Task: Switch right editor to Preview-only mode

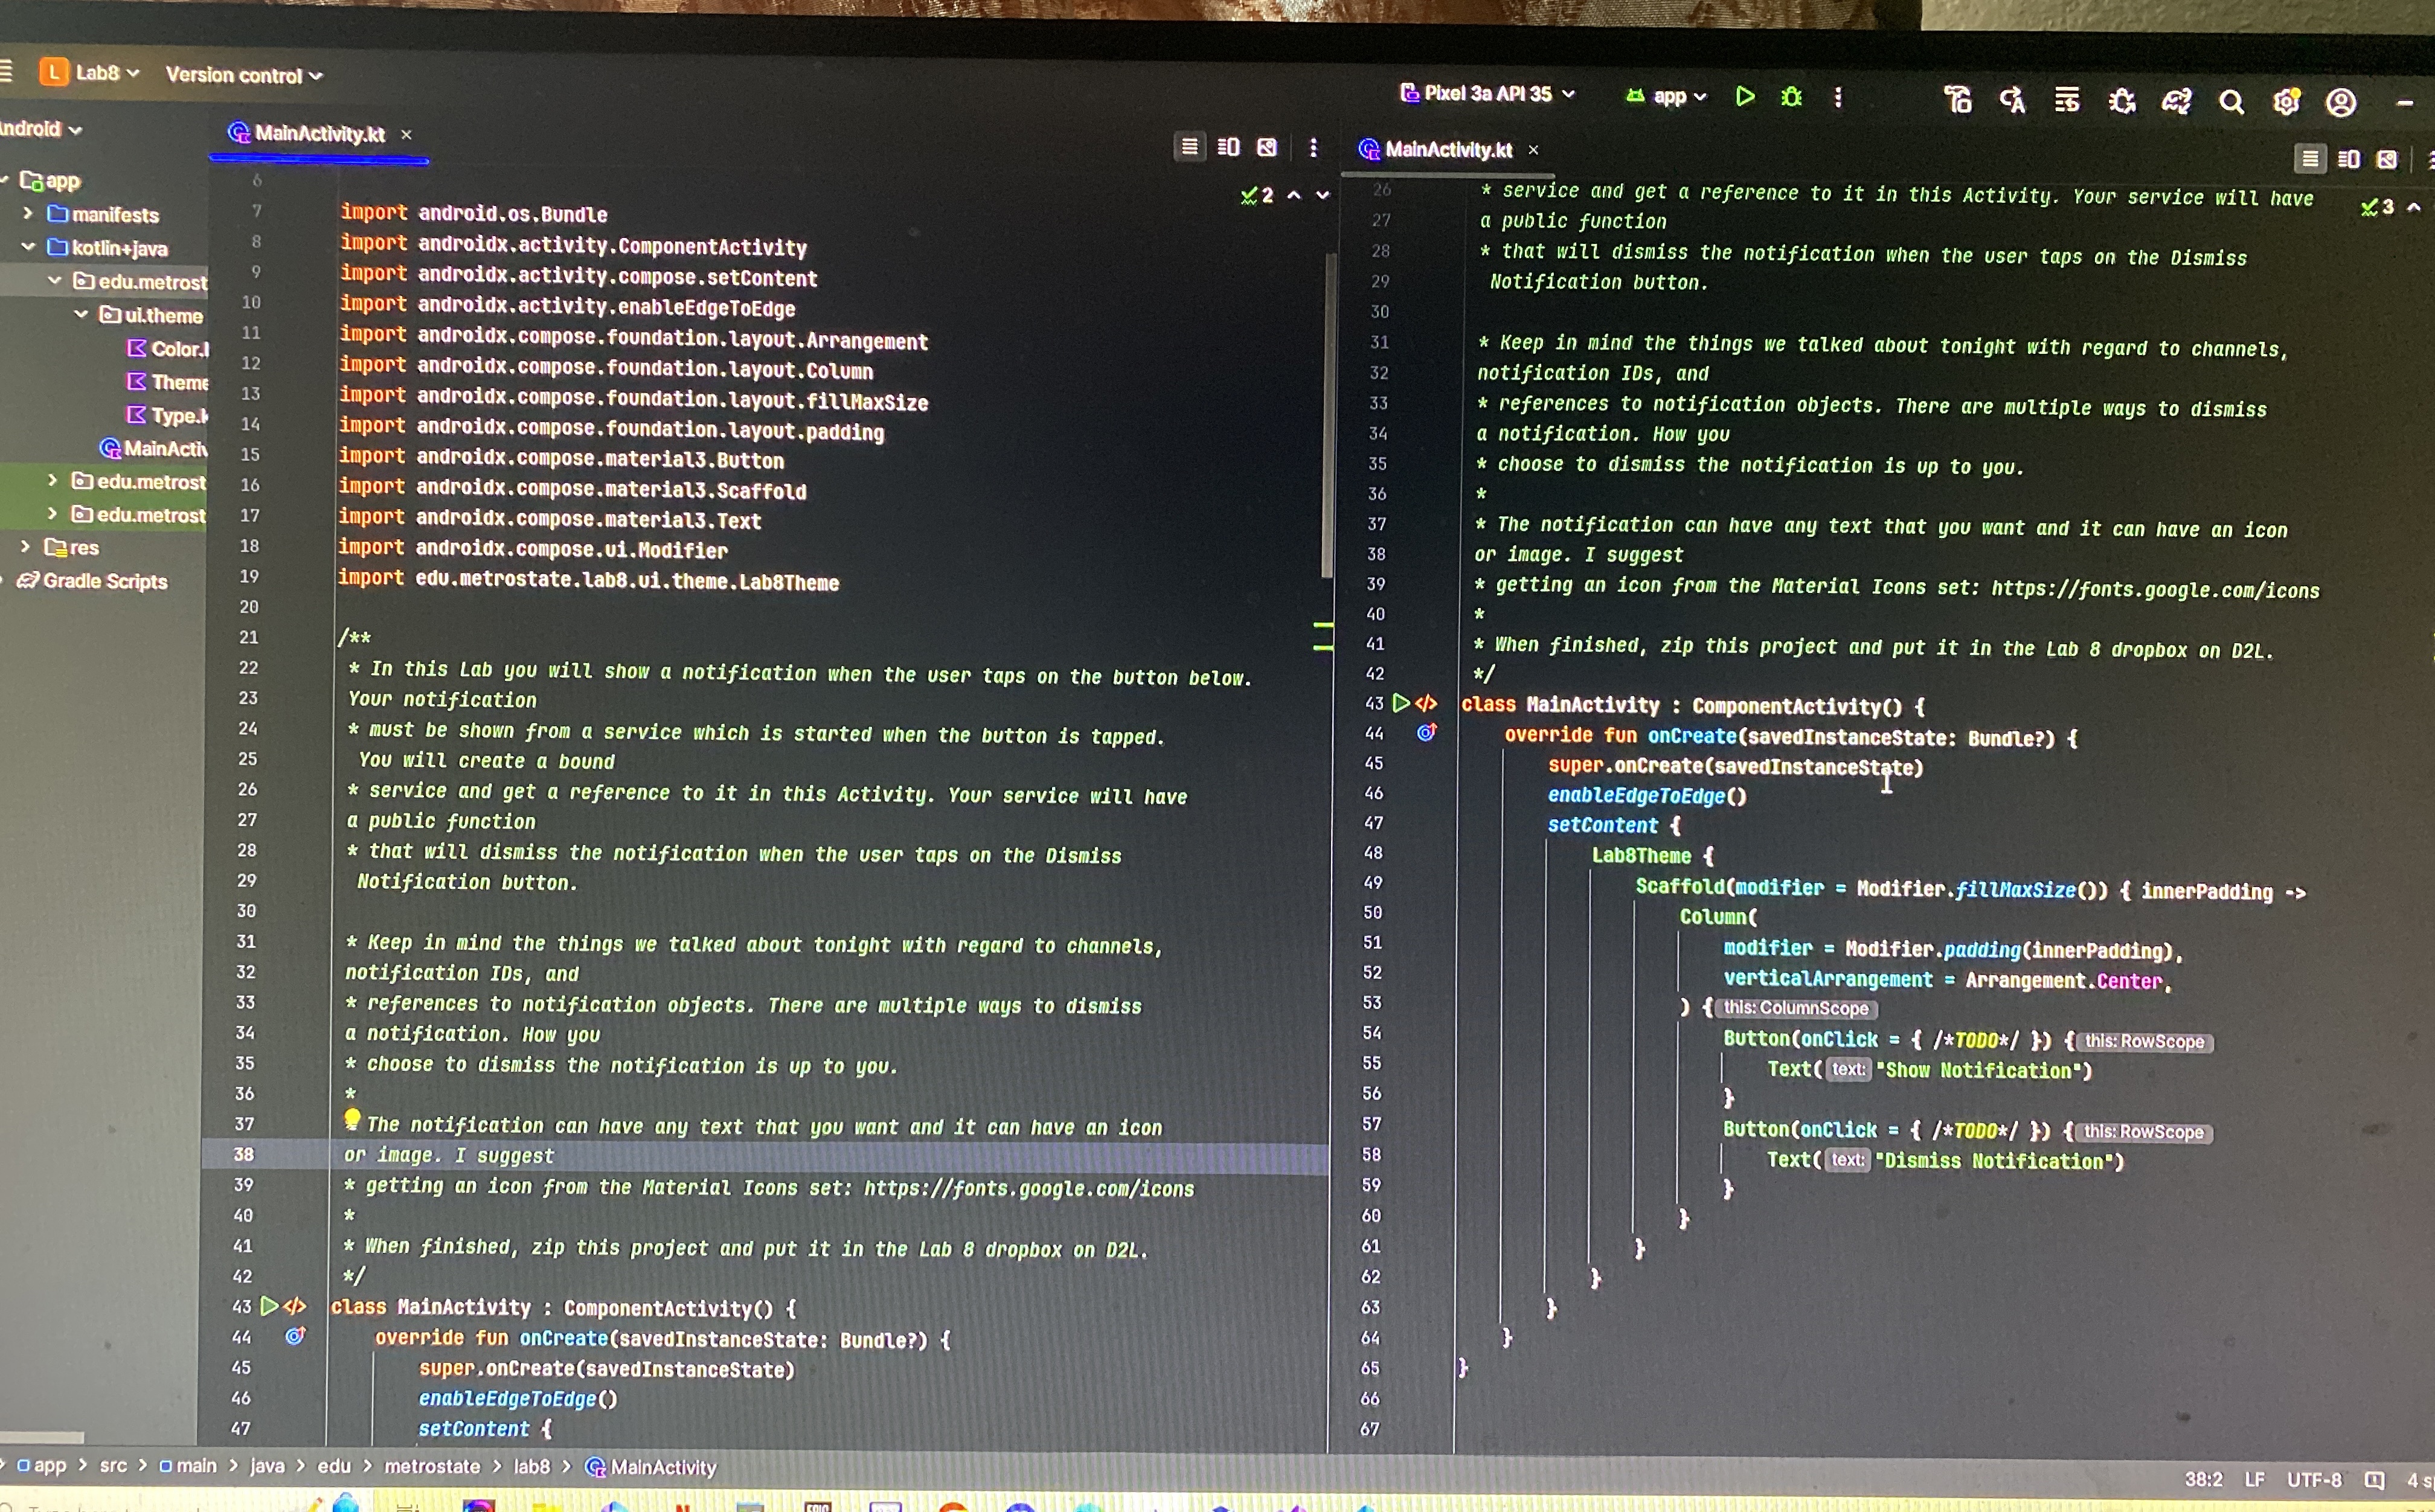Action: point(2388,159)
